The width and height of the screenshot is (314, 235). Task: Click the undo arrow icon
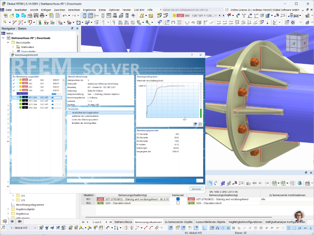click(65, 16)
